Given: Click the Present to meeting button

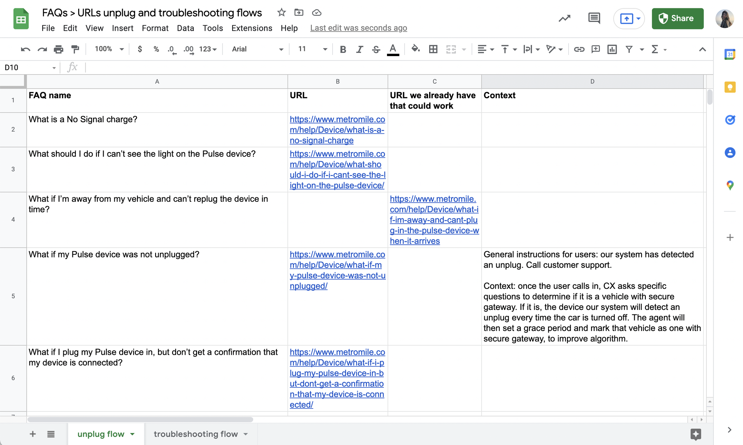Looking at the screenshot, I should (629, 19).
